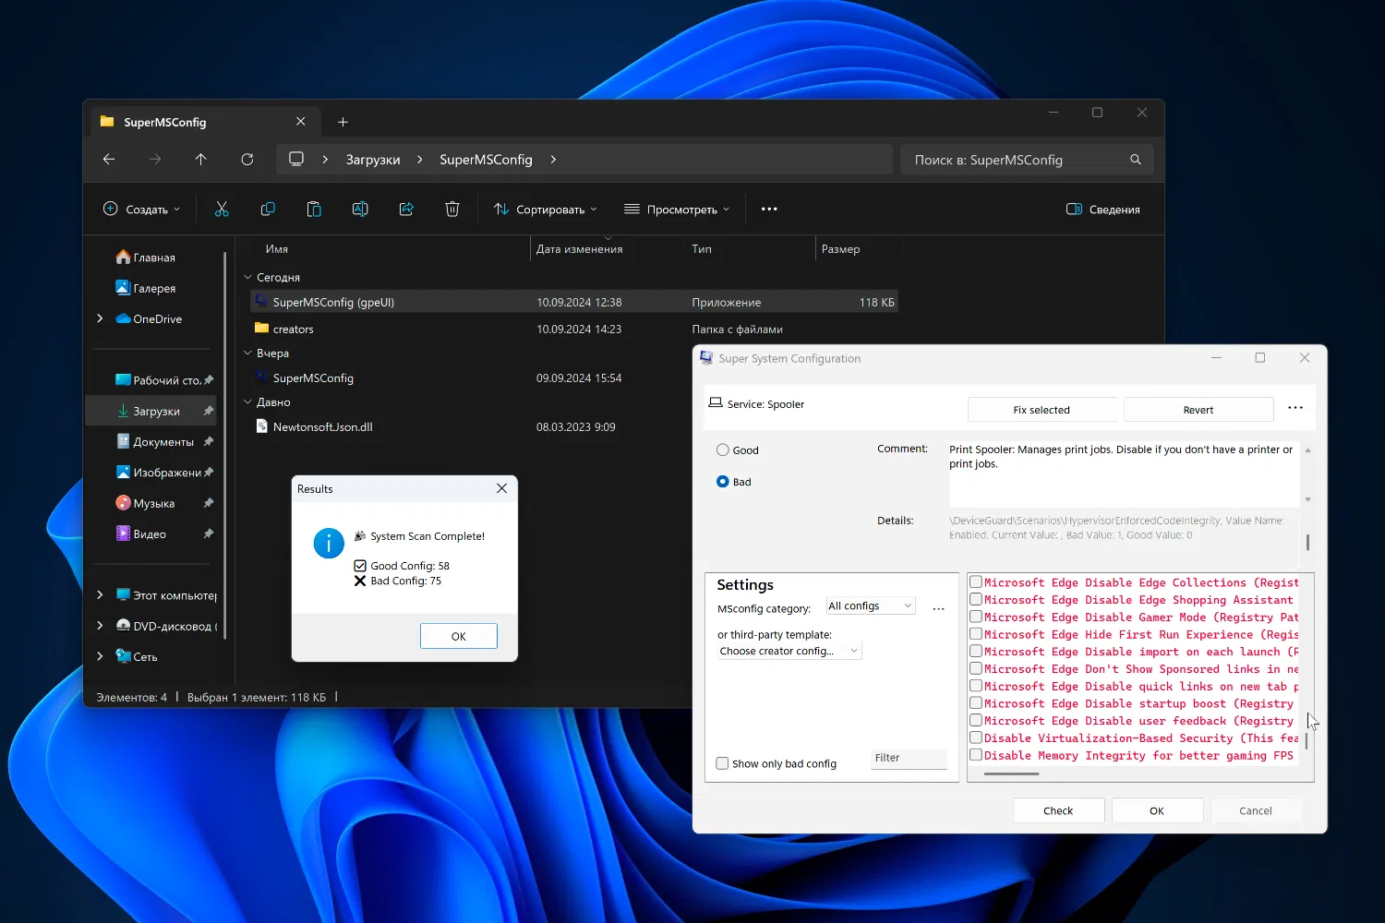Expand the OneDrive tree node
Viewport: 1385px width, 923px height.
coord(100,318)
